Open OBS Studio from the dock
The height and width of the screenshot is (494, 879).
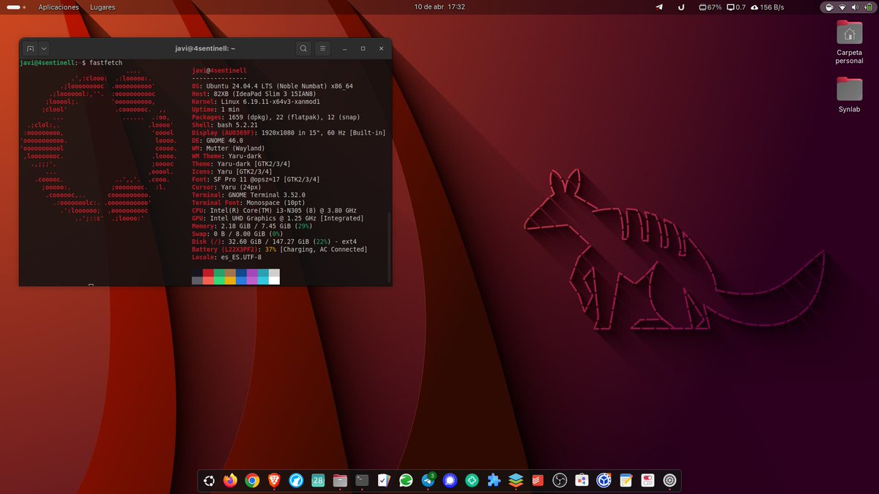pyautogui.click(x=560, y=481)
